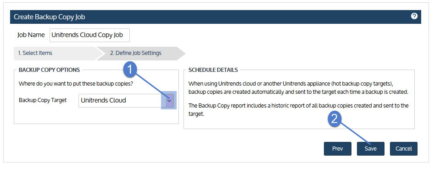Select the Unitrends Cloud combo box text
Image resolution: width=440 pixels, height=173 pixels.
(103, 101)
